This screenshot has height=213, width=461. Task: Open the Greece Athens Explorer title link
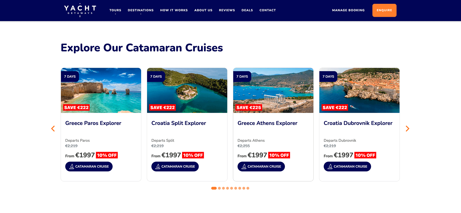(x=267, y=123)
